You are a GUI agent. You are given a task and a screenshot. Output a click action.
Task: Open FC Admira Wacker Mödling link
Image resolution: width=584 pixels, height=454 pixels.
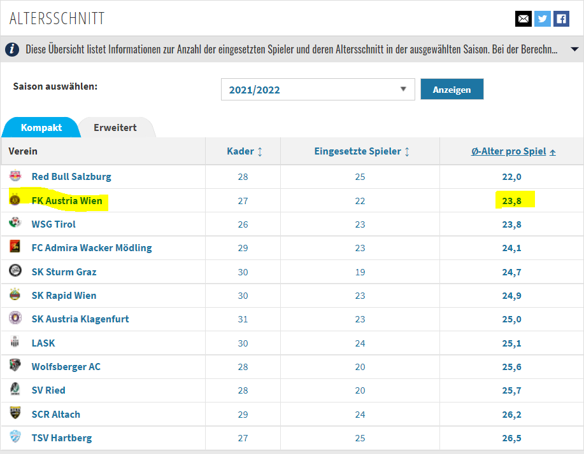[92, 248]
